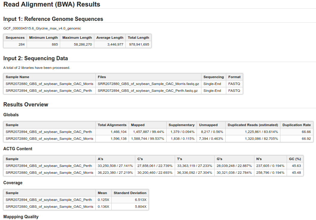Sort by the Total Alignments column header

112,125
